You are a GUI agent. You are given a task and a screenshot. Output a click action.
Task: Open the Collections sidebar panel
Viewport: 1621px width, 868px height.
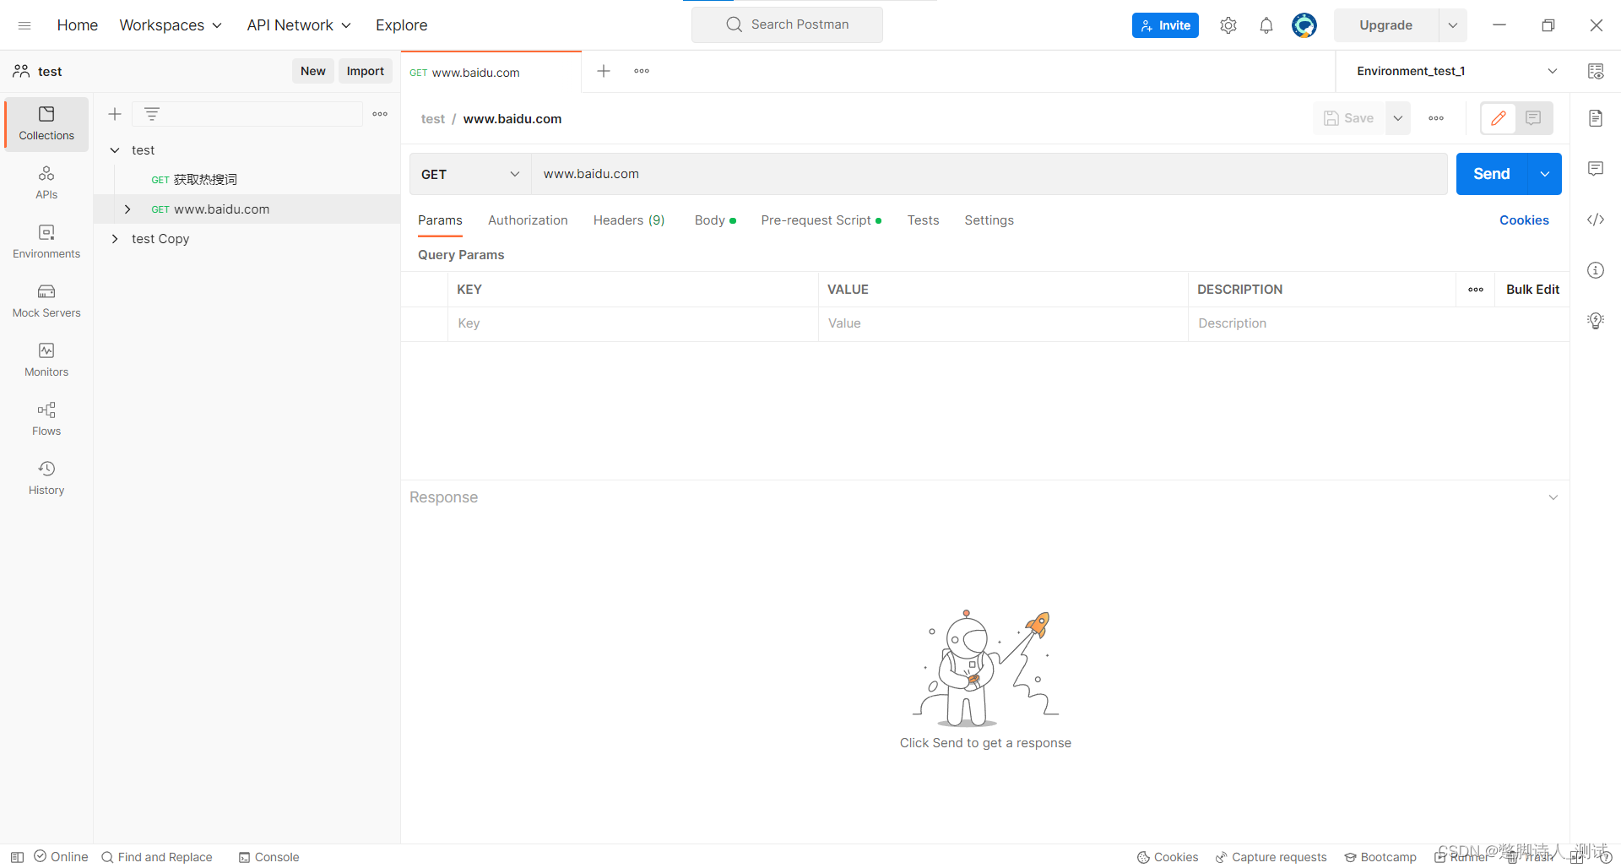[46, 123]
